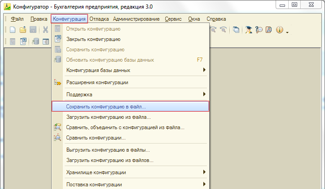Click the Cut scissors icon

[45, 30]
